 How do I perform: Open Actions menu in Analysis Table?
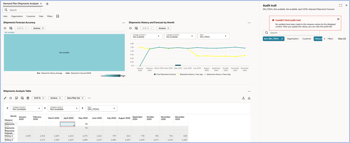coord(55,98)
